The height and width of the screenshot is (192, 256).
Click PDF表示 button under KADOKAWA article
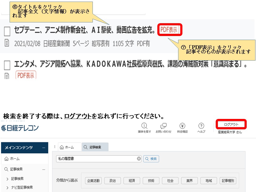[26, 75]
